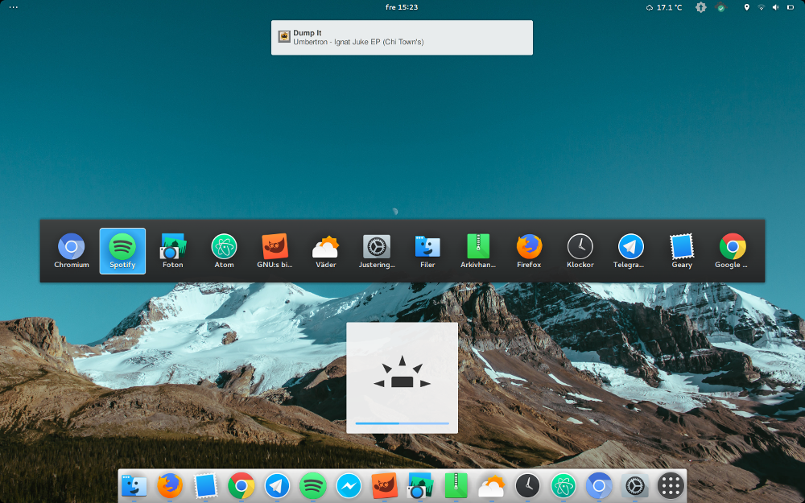This screenshot has height=503, width=805.
Task: Click the keyboard backlight icon in the popup
Action: click(x=402, y=372)
